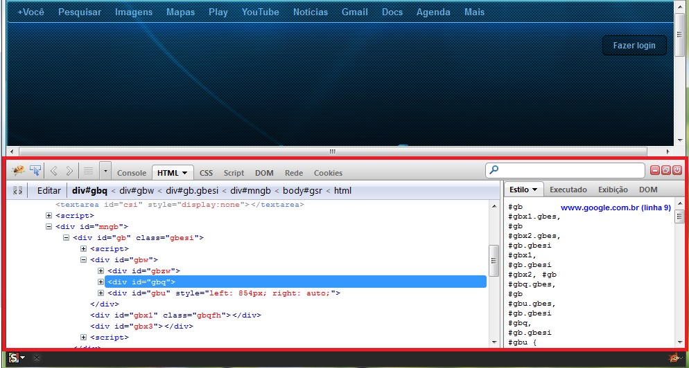The height and width of the screenshot is (368, 689).
Task: Expand the script node below div gbx3
Action: 83,338
